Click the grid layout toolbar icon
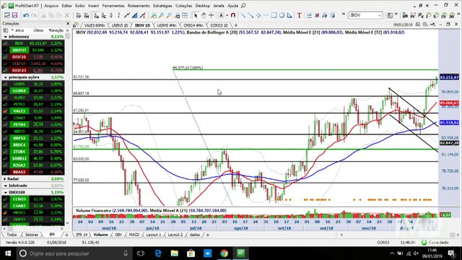 185,15
